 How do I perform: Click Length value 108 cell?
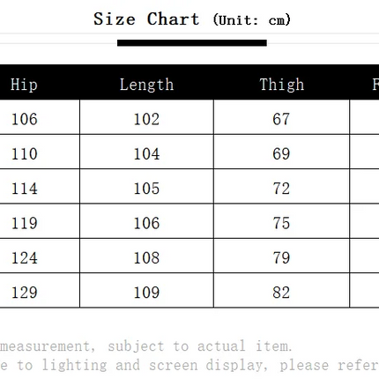point(146,256)
